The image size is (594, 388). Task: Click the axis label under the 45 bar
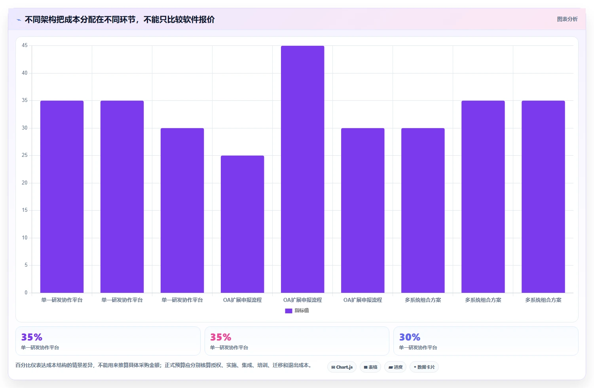pyautogui.click(x=303, y=300)
